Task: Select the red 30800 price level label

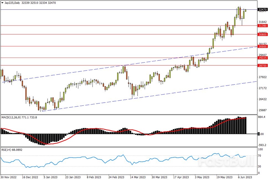Action: tap(263, 34)
